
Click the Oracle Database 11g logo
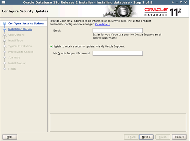(x=163, y=12)
